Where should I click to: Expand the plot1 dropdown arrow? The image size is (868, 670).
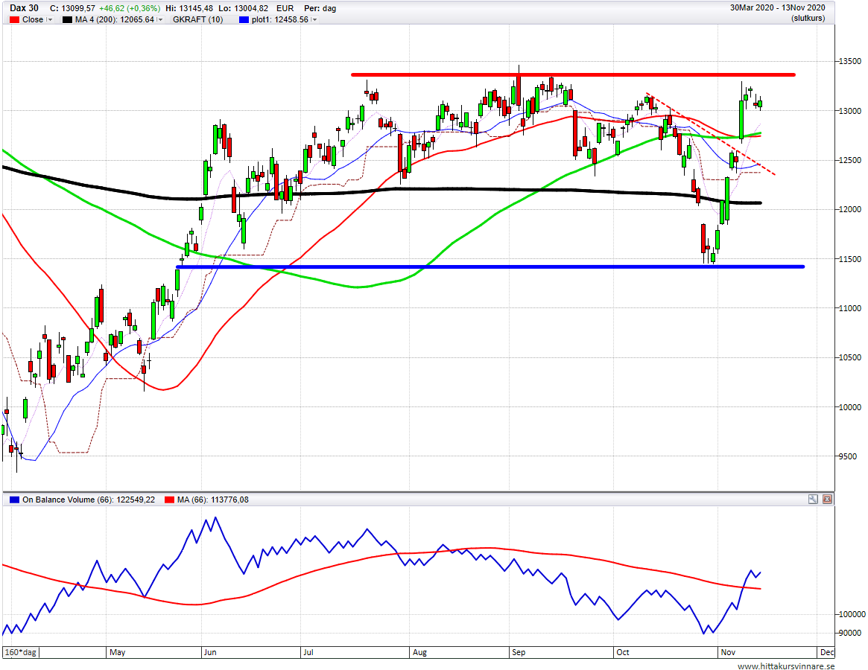314,19
